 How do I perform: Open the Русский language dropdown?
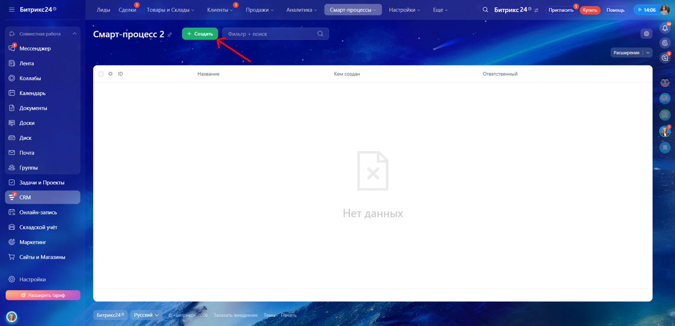click(146, 315)
